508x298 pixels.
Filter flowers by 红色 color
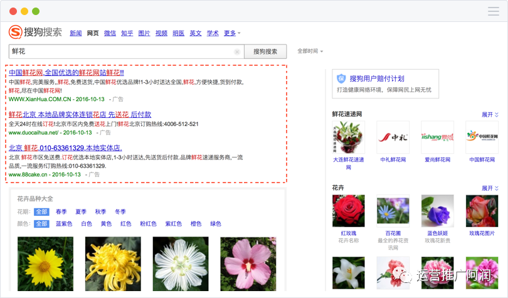125,224
